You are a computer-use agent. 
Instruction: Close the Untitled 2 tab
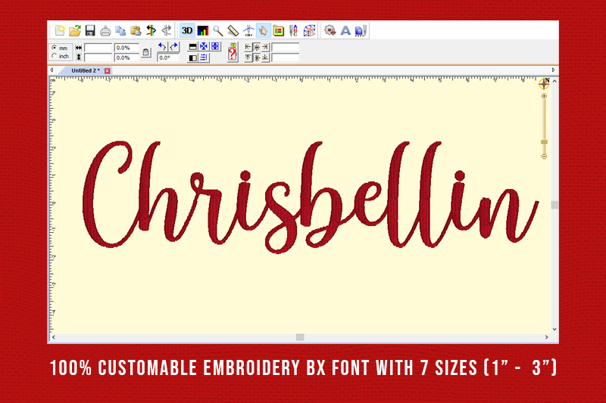[x=108, y=71]
